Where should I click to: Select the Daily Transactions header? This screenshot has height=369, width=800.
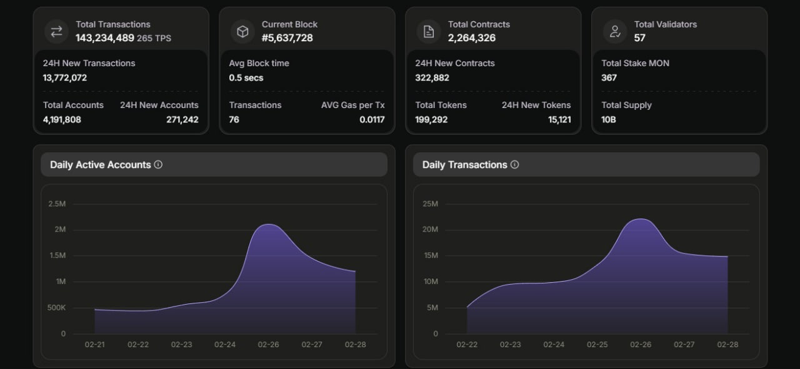586,165
